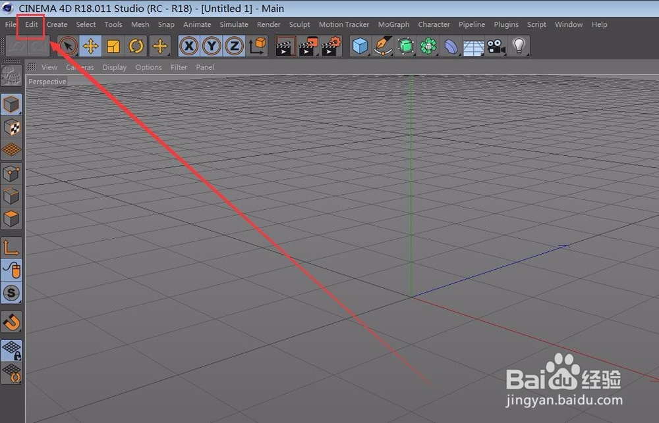The image size is (659, 423).
Task: Click the Make Editable icon
Action: (11, 76)
